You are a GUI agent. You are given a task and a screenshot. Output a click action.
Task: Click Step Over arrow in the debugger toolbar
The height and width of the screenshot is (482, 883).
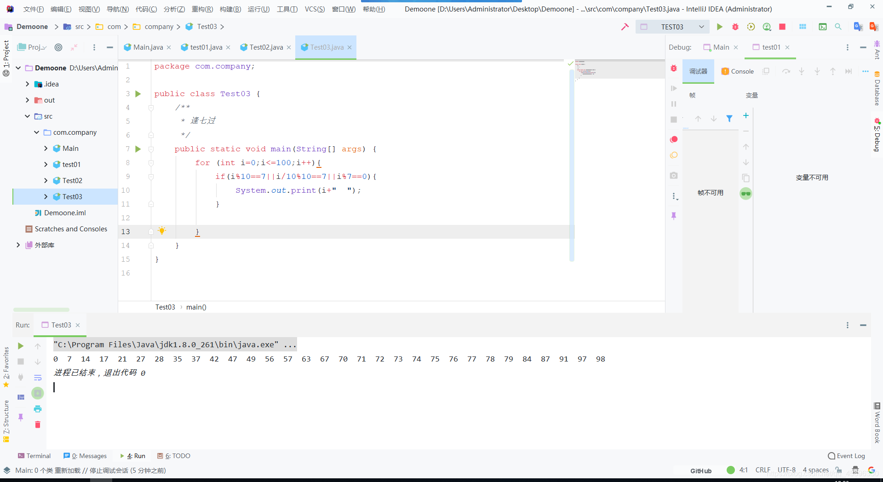786,71
